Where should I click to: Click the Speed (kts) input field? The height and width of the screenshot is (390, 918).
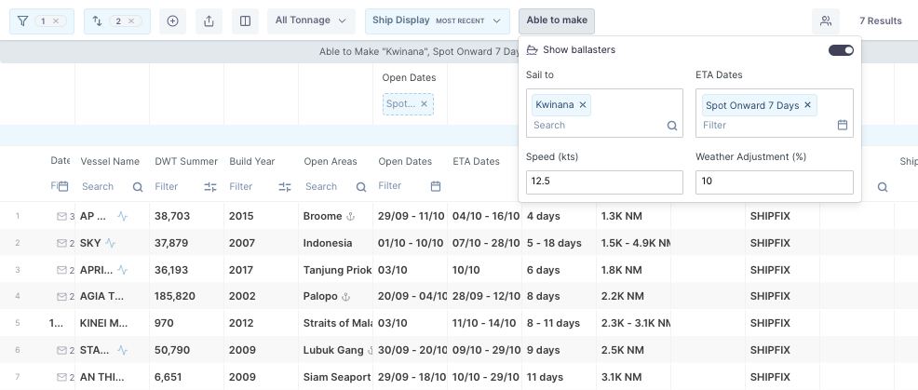(603, 182)
